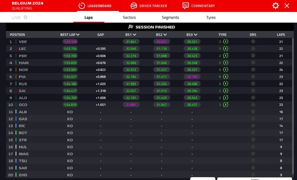
Task: Click the checkered flag session icon
Action: pos(131,27)
